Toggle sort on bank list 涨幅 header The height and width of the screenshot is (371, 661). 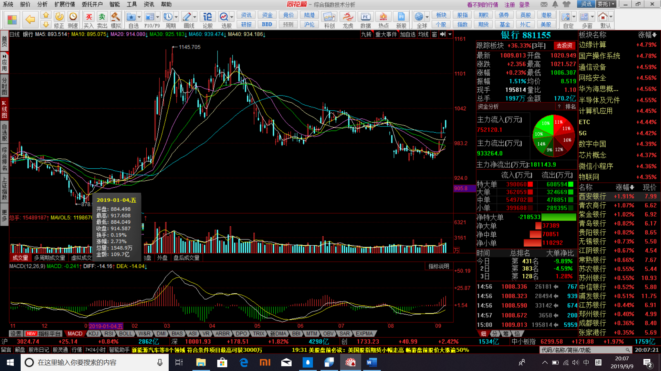click(625, 187)
